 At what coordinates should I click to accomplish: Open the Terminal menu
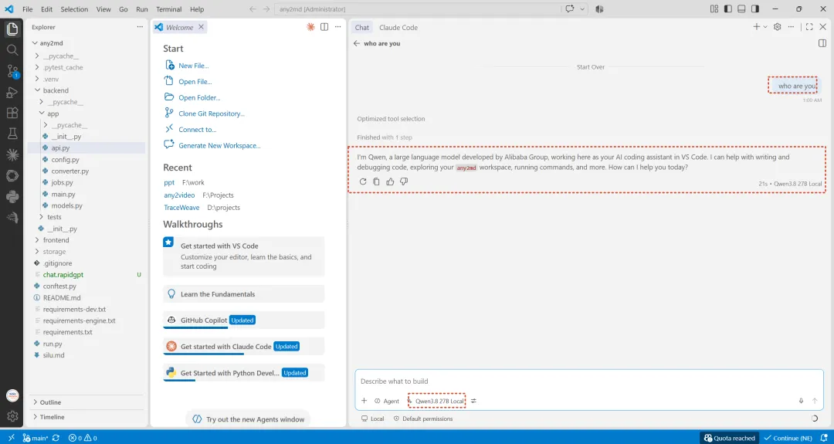pyautogui.click(x=168, y=9)
